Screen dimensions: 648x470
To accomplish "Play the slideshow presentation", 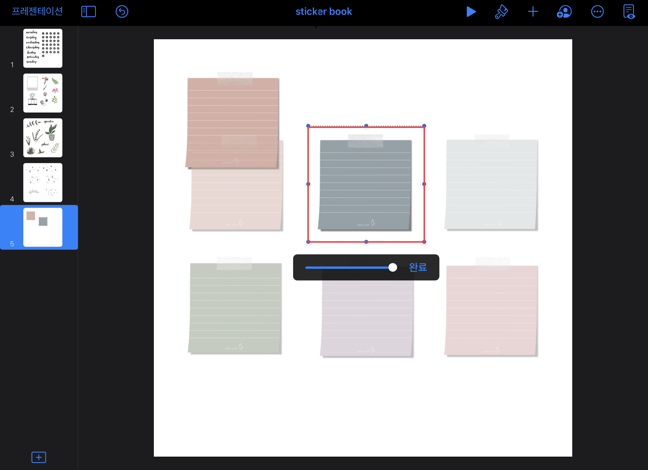I will pyautogui.click(x=471, y=12).
